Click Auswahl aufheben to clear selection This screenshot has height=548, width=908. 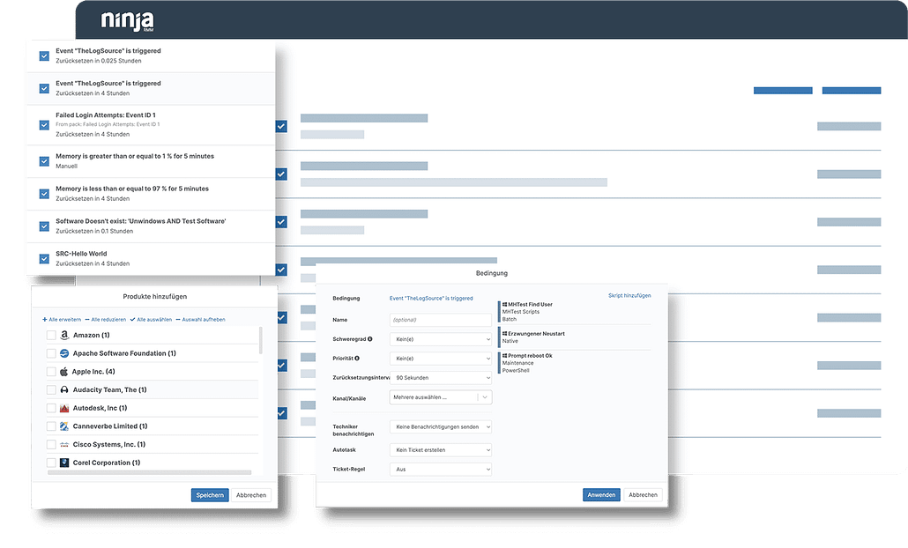coord(200,320)
